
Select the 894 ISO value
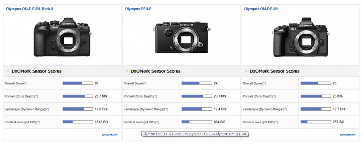tap(219, 122)
